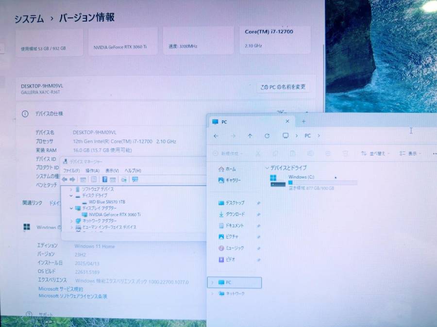
Task: Click the ネットワーク network icon in Explorer sidebar
Action: (x=221, y=294)
